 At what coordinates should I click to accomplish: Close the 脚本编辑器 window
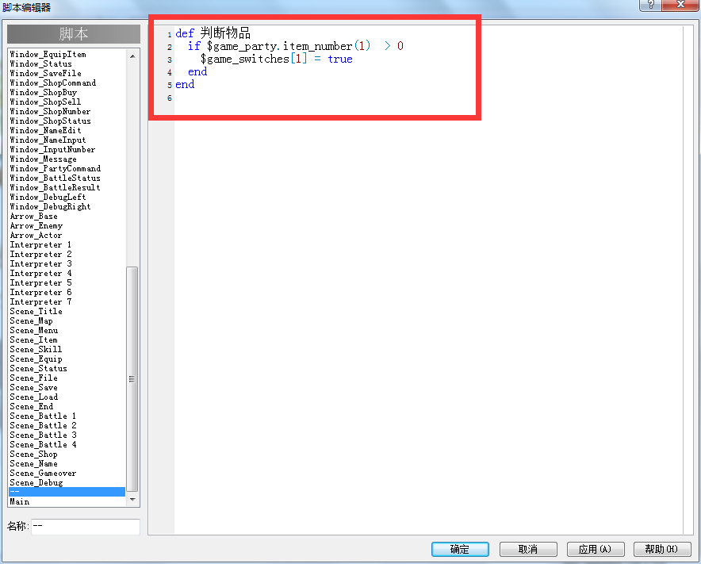[680, 5]
